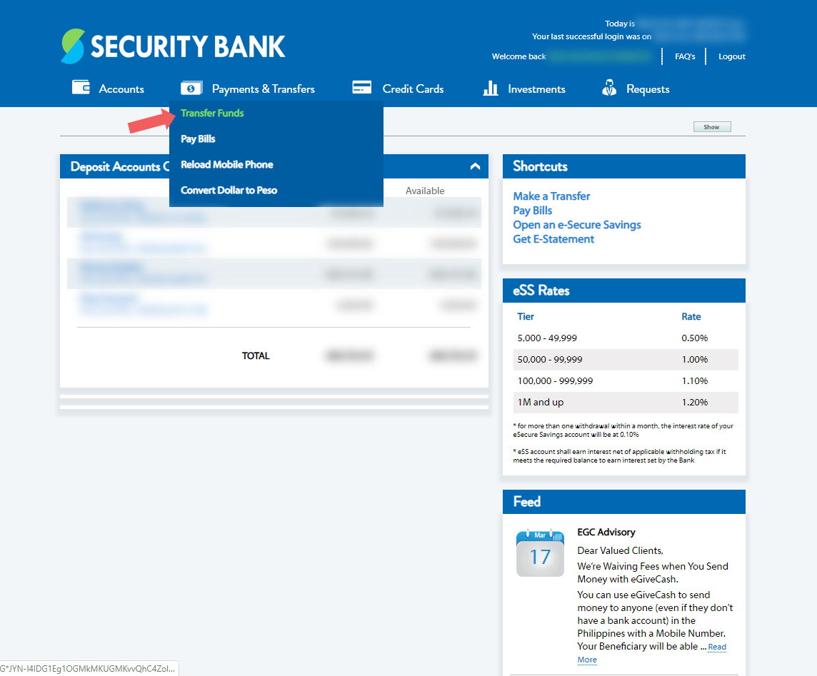Click the Investments bar chart icon
Image resolution: width=817 pixels, height=676 pixels.
pos(491,88)
